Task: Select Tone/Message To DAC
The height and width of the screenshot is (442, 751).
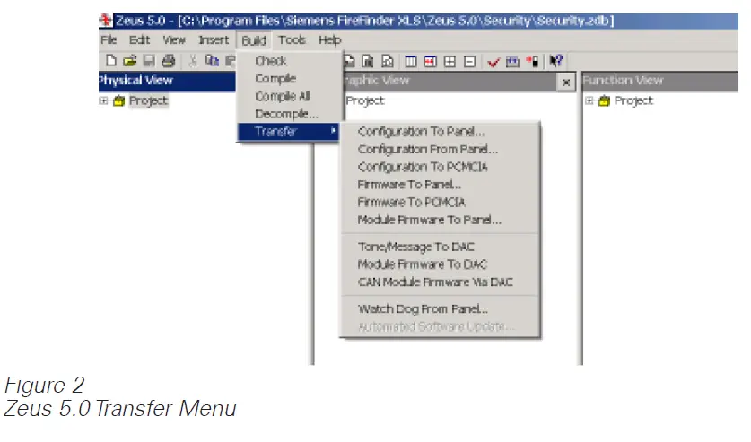Action: tap(441, 247)
